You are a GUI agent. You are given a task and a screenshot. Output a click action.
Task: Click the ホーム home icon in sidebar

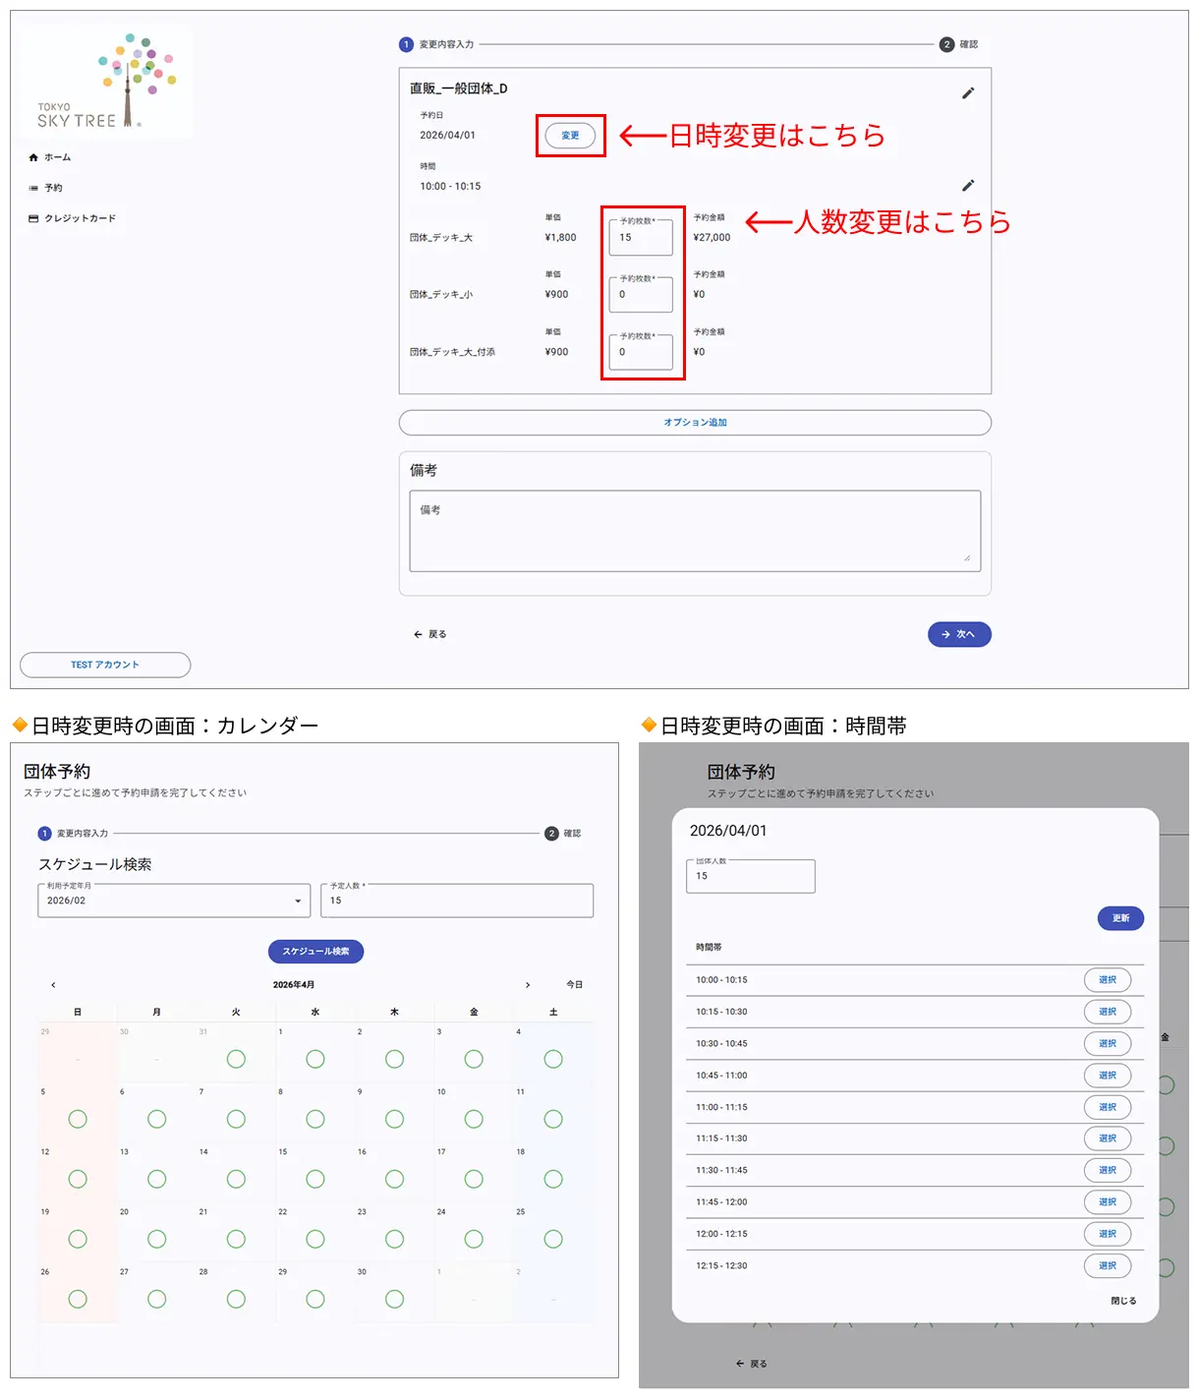point(33,157)
